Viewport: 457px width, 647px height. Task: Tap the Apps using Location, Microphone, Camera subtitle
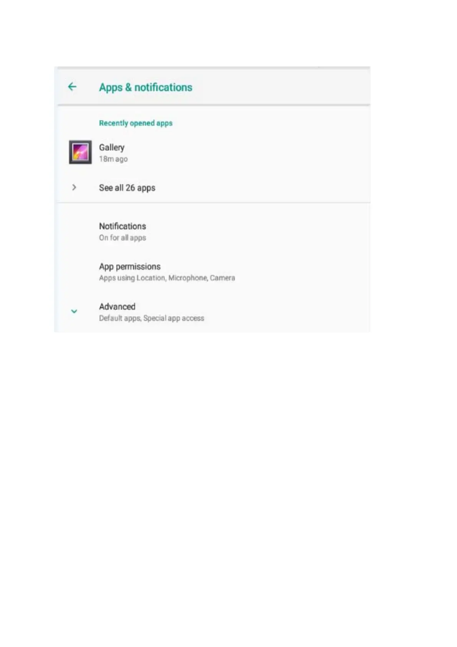(x=167, y=278)
